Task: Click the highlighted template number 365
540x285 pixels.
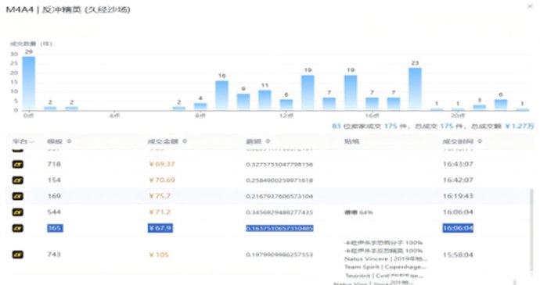Action: (x=55, y=228)
